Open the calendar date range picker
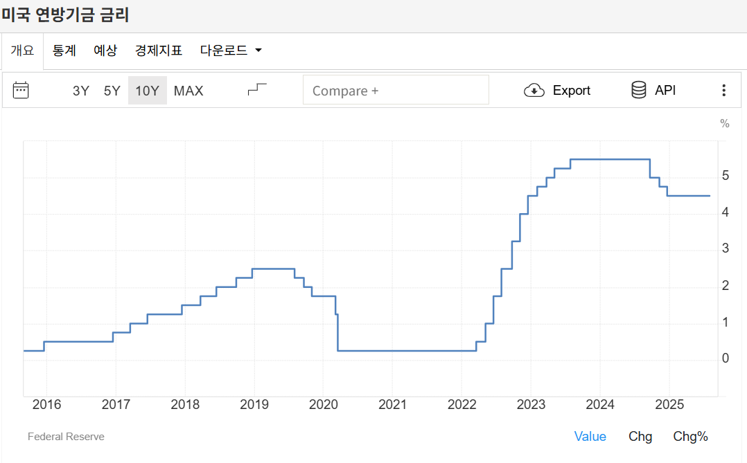The width and height of the screenshot is (747, 463). click(x=21, y=90)
